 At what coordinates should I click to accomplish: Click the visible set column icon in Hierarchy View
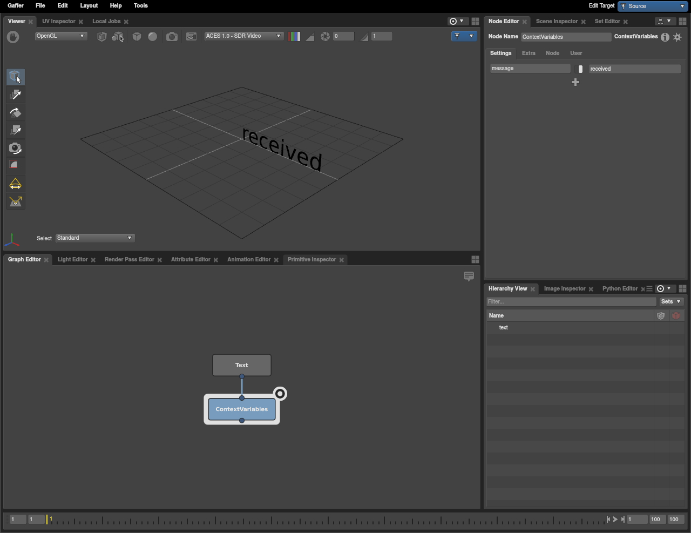point(661,315)
